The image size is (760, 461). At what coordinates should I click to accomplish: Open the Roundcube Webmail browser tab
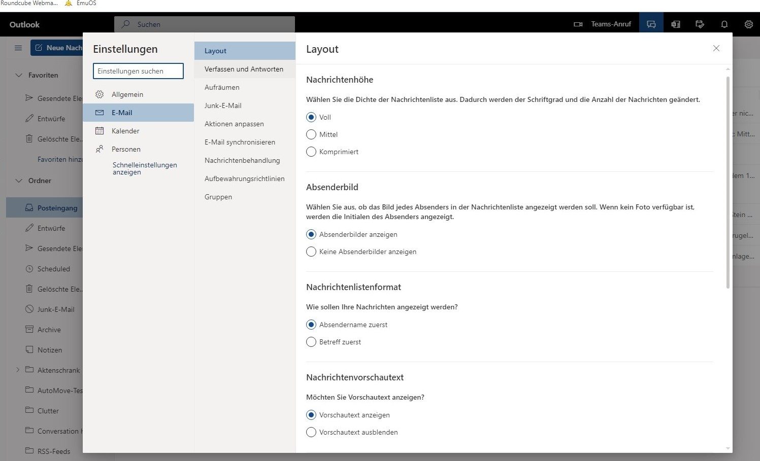(29, 3)
